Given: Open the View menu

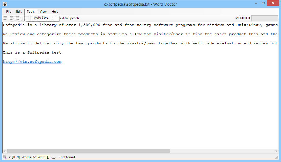Looking at the screenshot, I should [43, 11].
